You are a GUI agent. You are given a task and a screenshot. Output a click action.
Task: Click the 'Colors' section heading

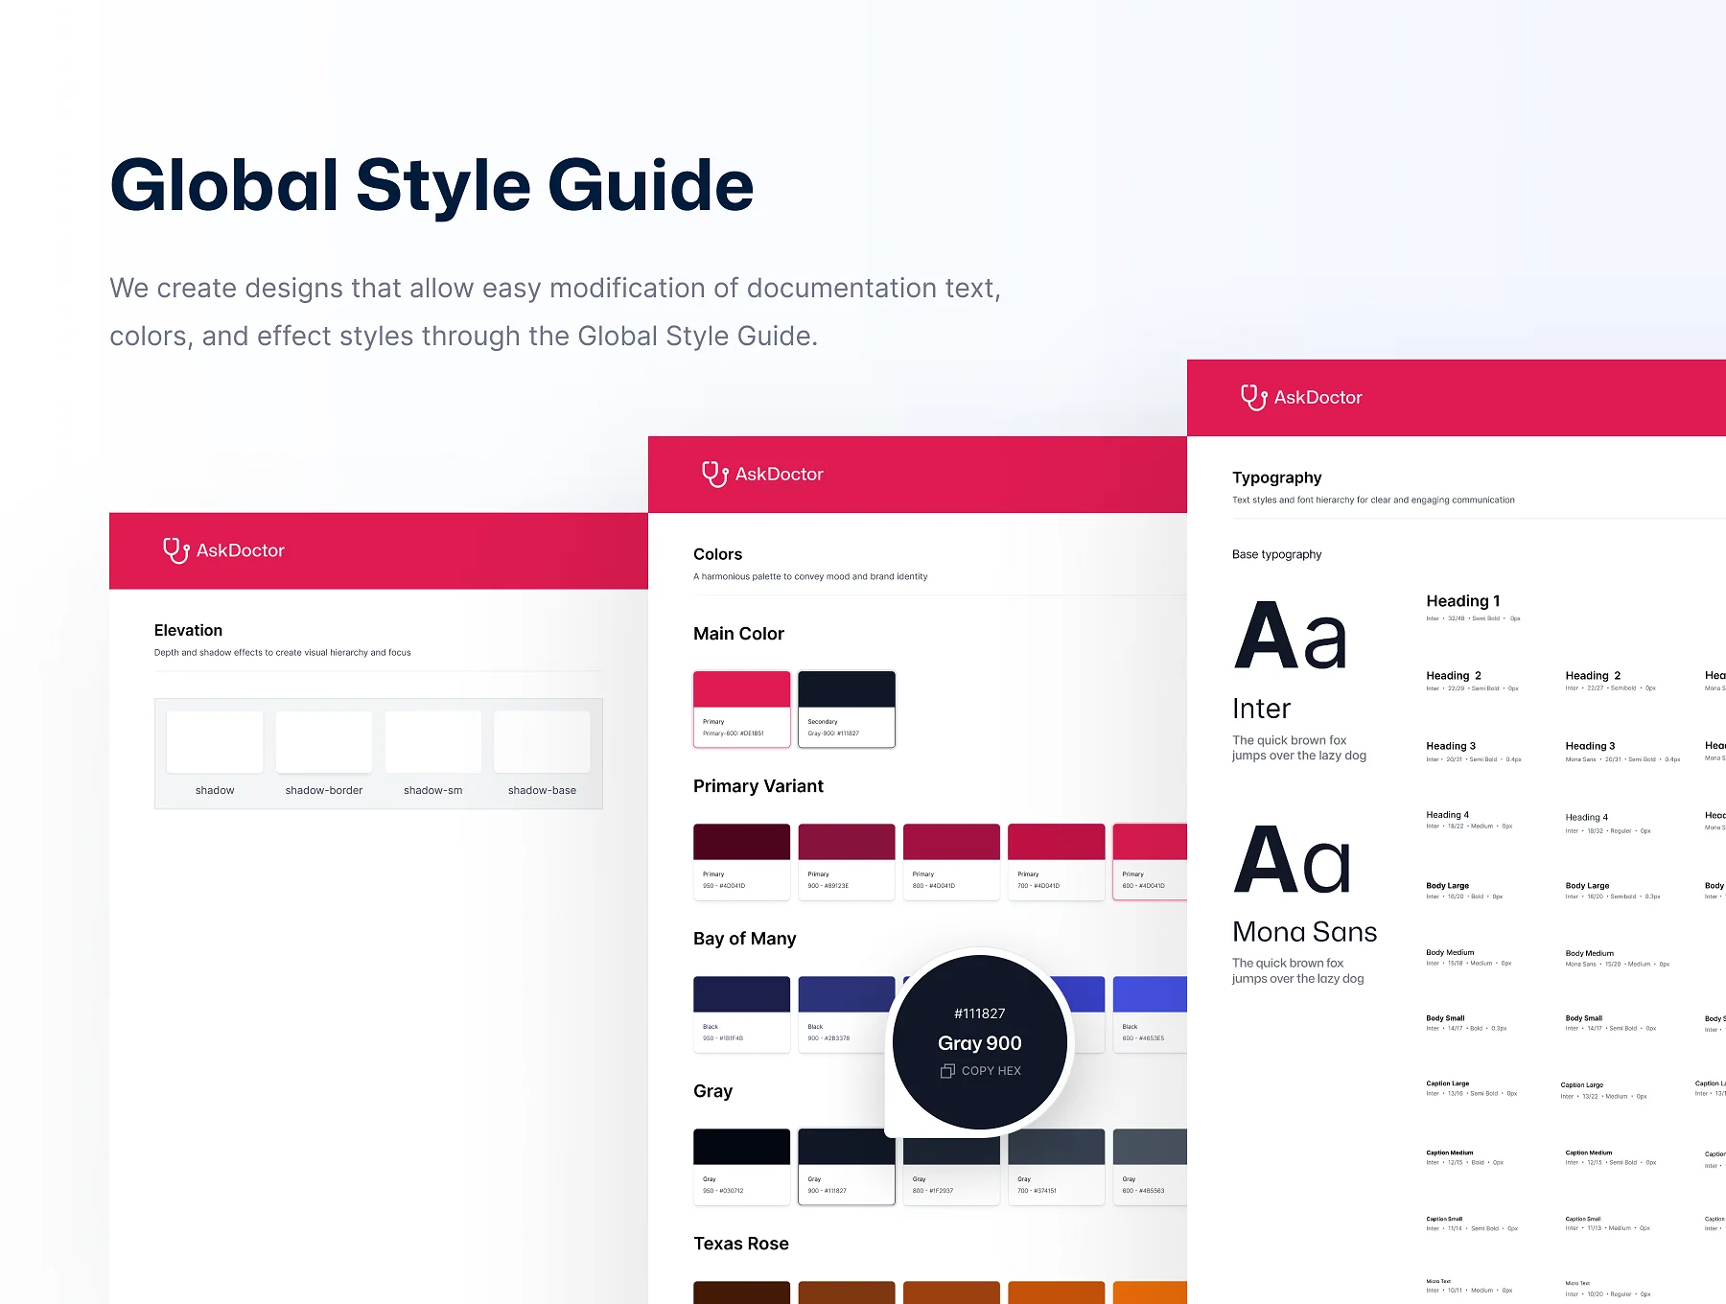717,554
